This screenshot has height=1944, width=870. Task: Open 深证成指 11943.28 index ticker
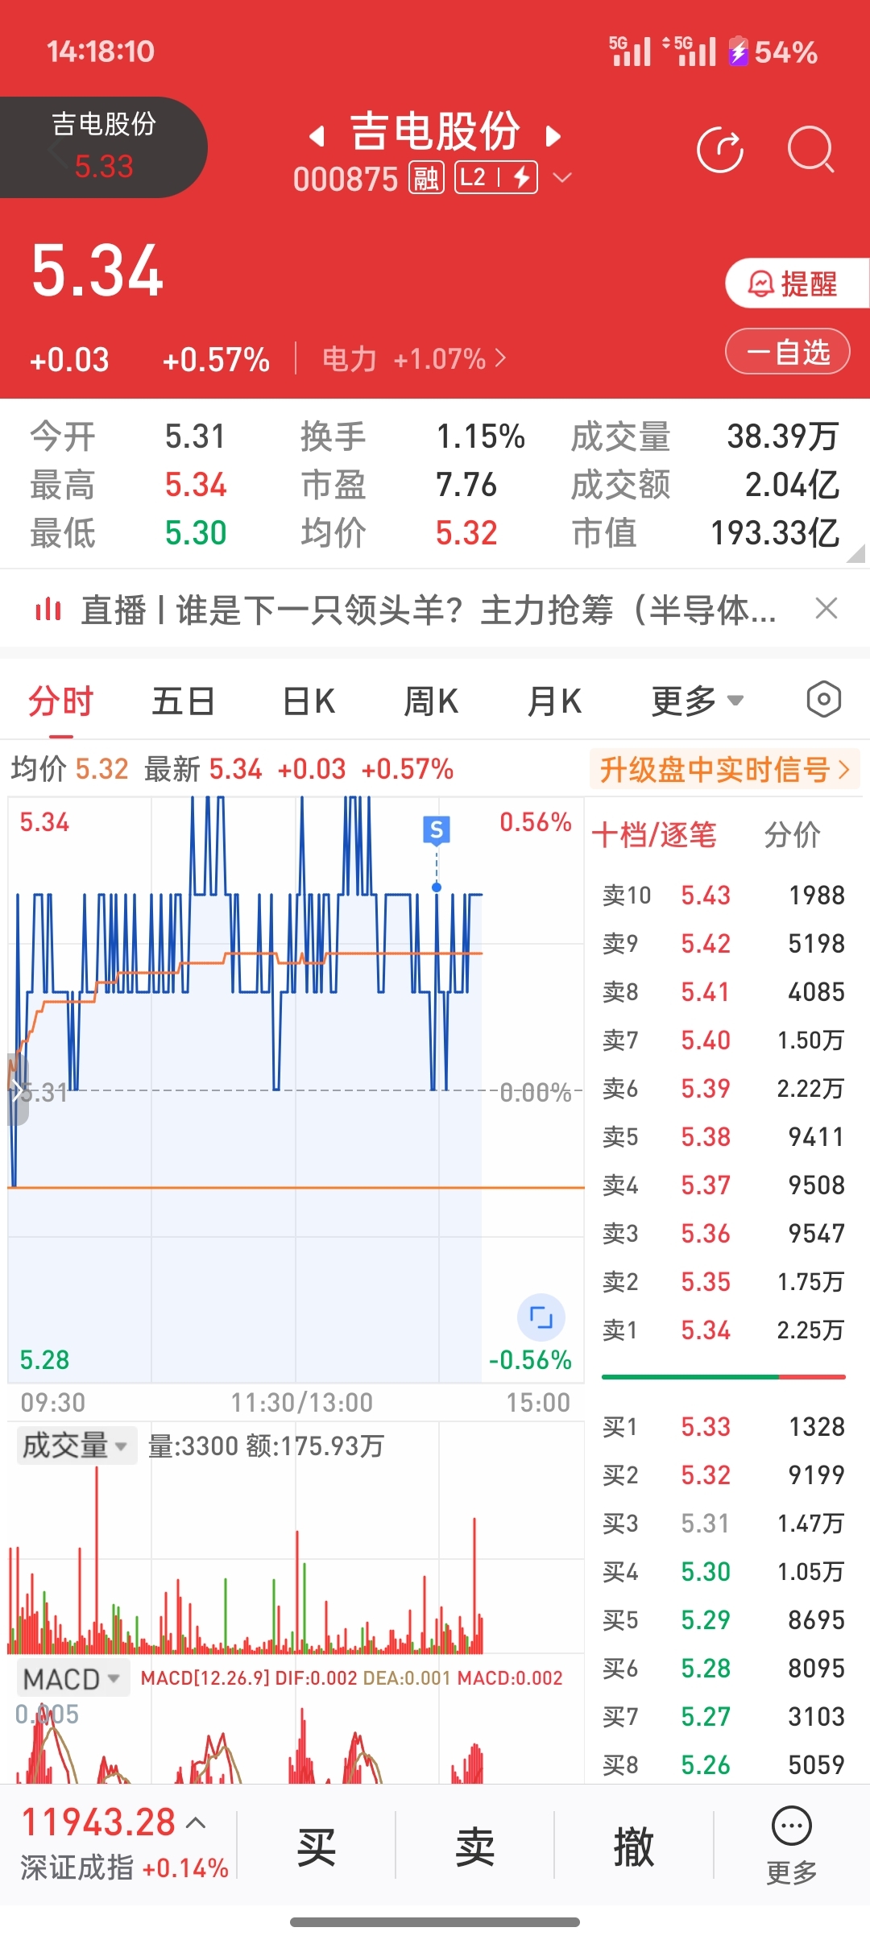pos(124,1844)
